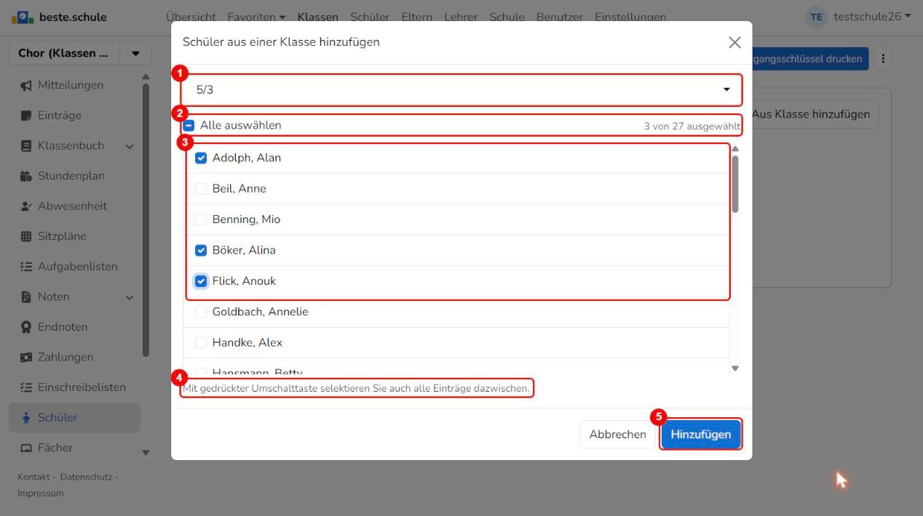Click the beste.schule logo icon
This screenshot has height=516, width=923.
pos(22,17)
